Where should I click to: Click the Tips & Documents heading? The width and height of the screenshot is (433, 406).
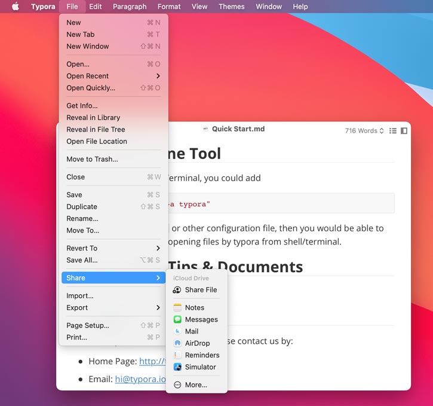click(x=235, y=267)
